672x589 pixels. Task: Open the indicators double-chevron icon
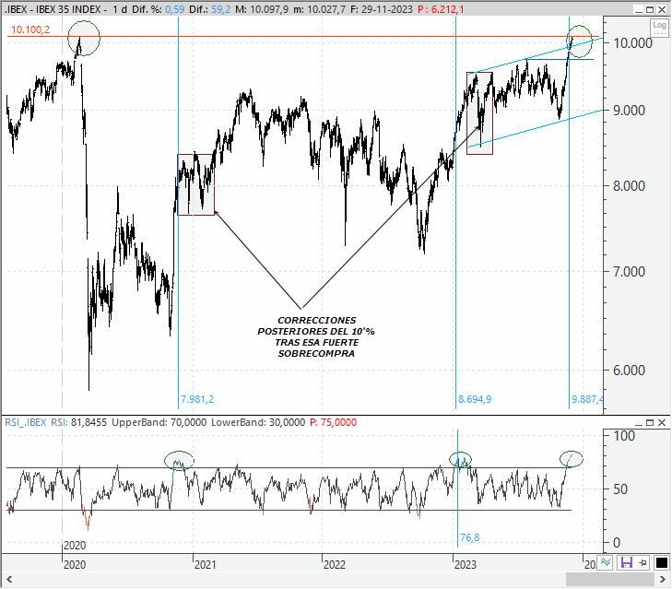[606, 562]
